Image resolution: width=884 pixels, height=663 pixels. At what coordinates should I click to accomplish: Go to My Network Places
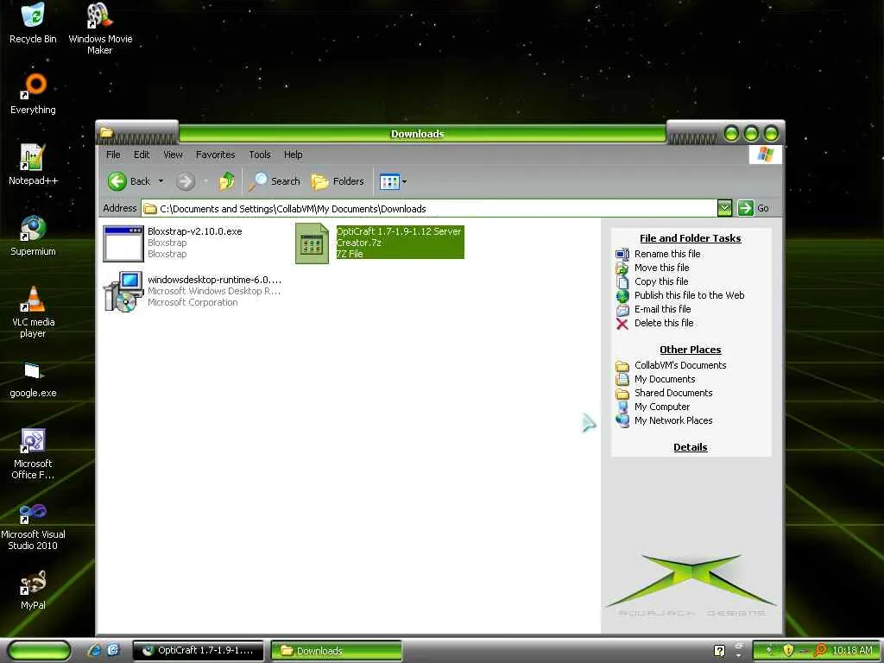(673, 420)
